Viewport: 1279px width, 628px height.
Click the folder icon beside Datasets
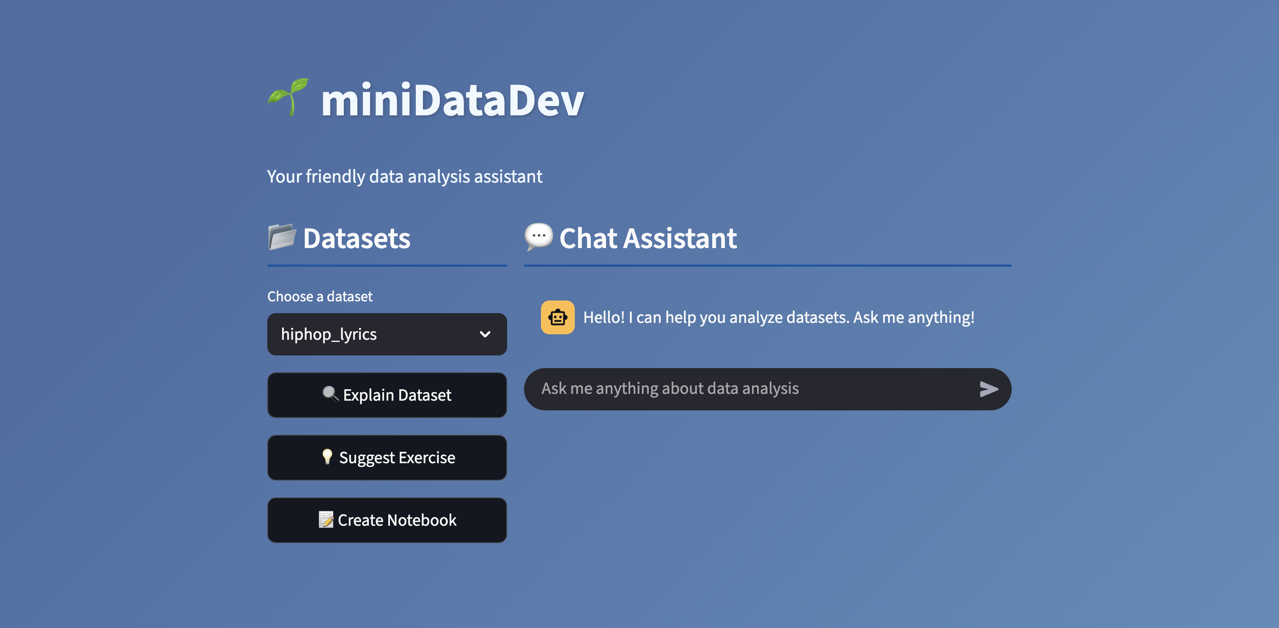click(x=282, y=237)
